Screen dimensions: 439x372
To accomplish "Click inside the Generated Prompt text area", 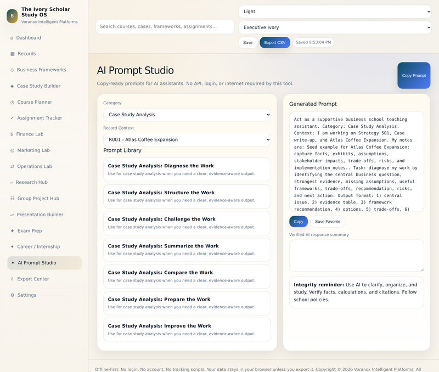I will (356, 161).
